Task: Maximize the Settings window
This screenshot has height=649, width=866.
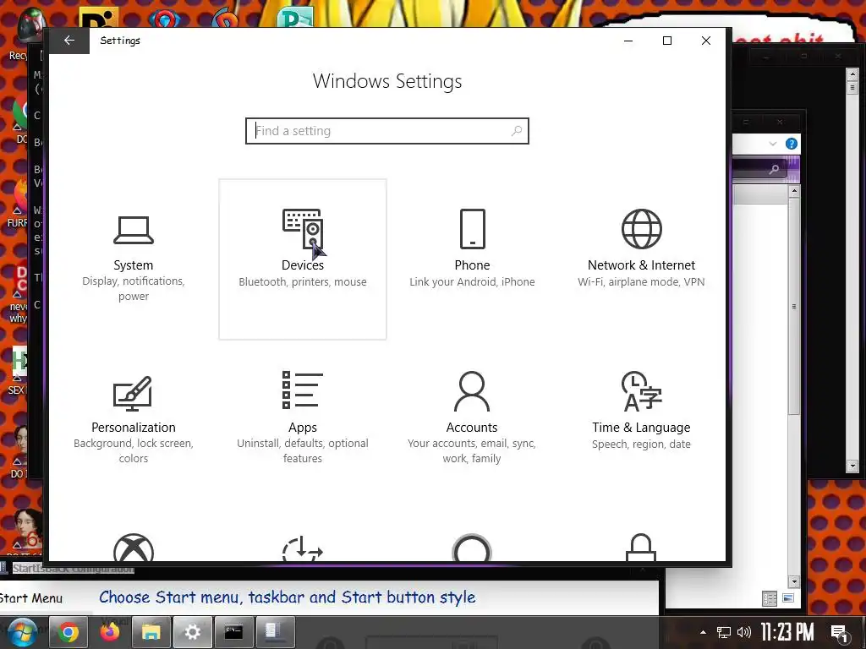Action: pyautogui.click(x=667, y=41)
